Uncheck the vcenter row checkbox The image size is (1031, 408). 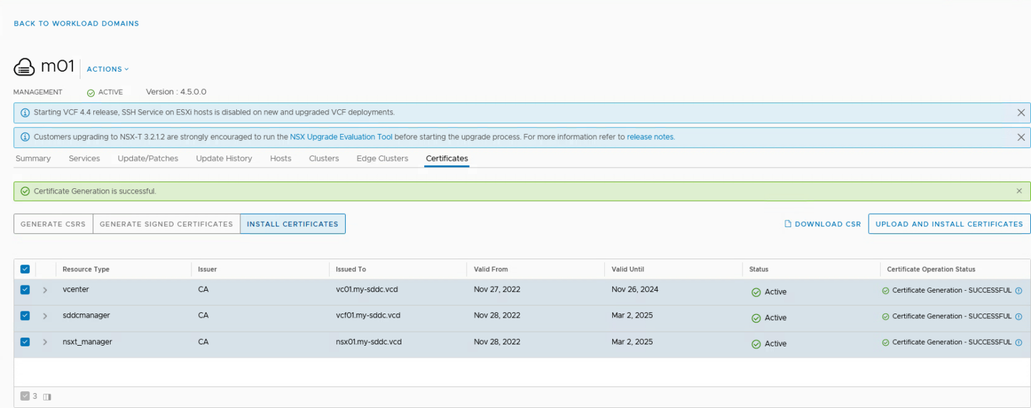[25, 290]
